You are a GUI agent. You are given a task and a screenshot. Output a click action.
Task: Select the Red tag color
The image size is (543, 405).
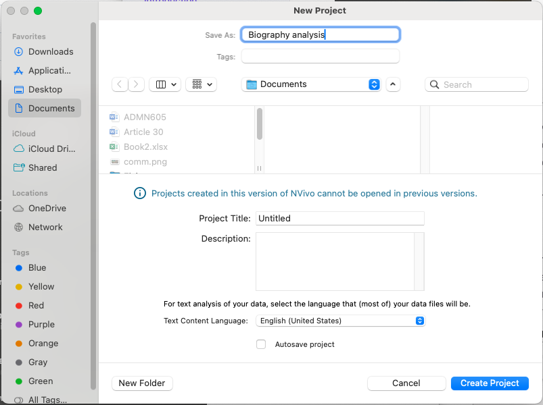(36, 305)
